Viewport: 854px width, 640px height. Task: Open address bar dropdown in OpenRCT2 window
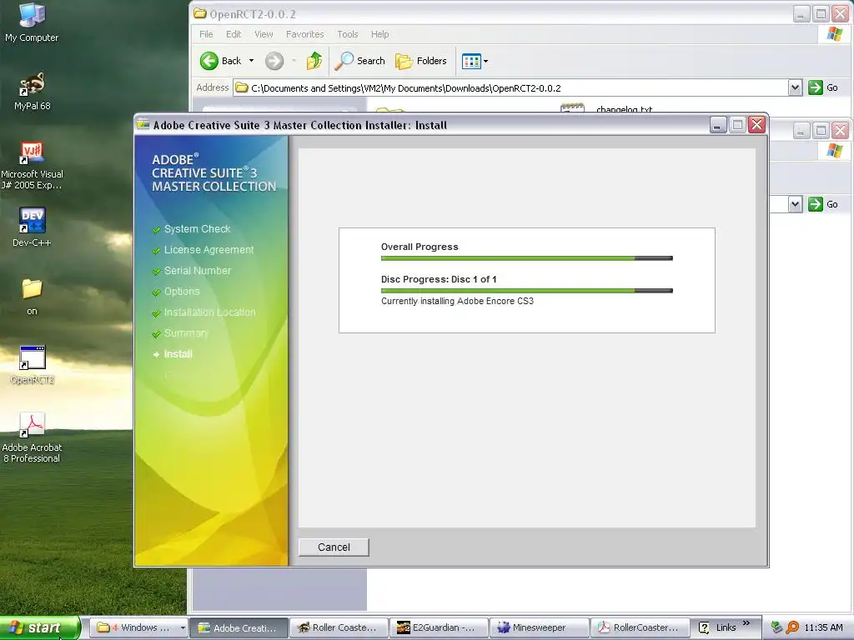point(795,87)
